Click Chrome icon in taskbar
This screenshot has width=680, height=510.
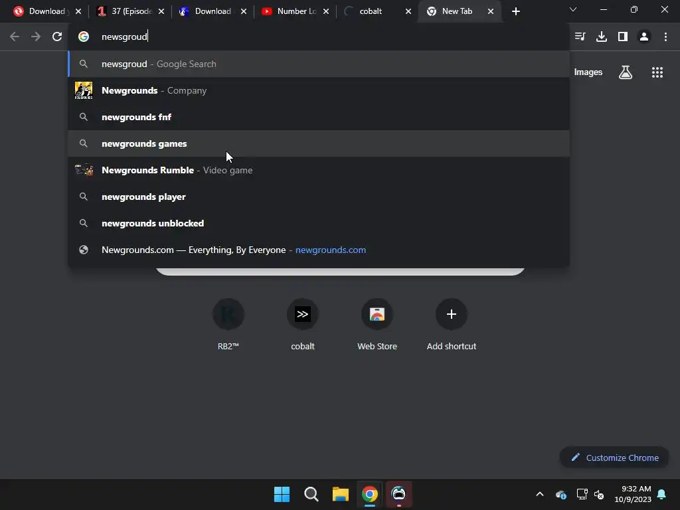pos(369,494)
